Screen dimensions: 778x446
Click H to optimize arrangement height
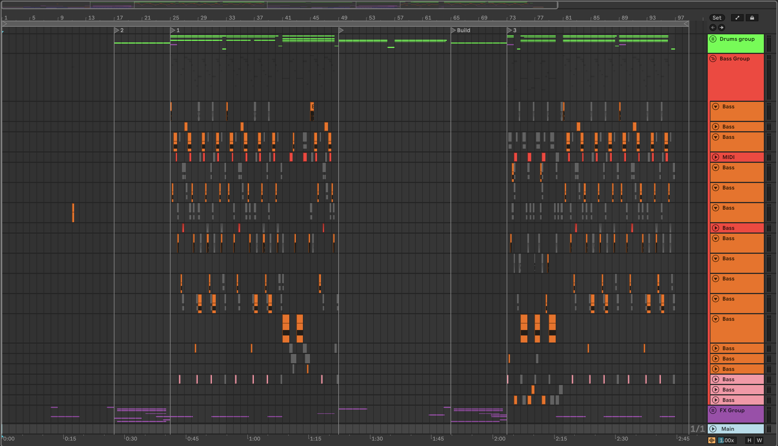click(x=749, y=440)
